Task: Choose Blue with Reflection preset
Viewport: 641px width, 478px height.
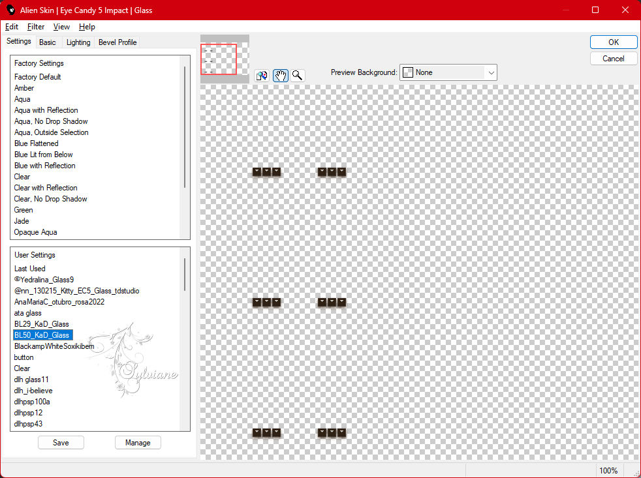Action: tap(44, 166)
